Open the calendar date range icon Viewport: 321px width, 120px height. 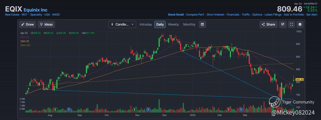pyautogui.click(x=202, y=24)
